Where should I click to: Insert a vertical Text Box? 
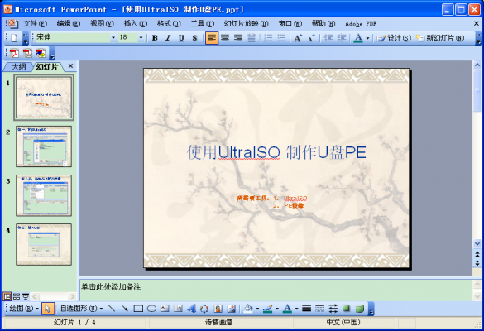(178, 308)
